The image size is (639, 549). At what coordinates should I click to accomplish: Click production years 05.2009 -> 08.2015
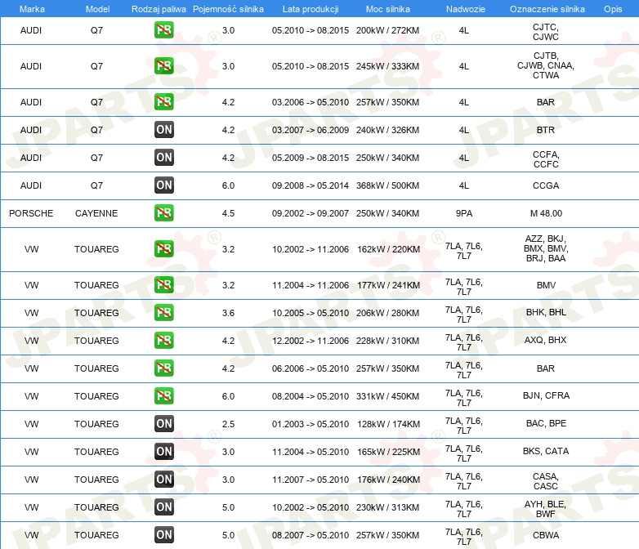[311, 158]
